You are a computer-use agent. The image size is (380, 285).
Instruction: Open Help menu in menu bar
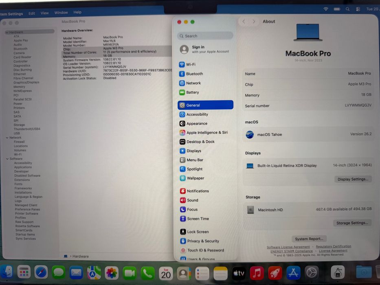(x=77, y=12)
